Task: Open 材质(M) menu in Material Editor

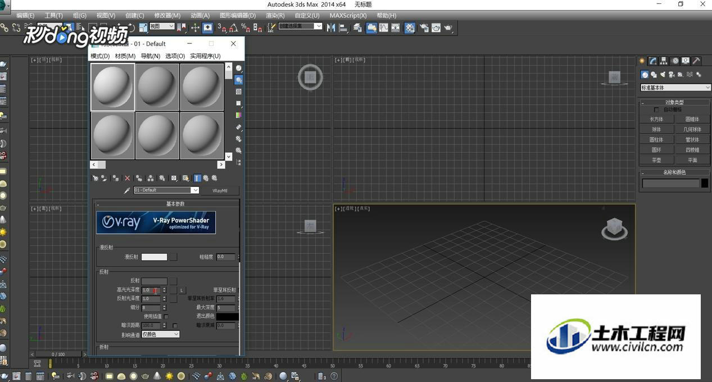Action: coord(125,56)
